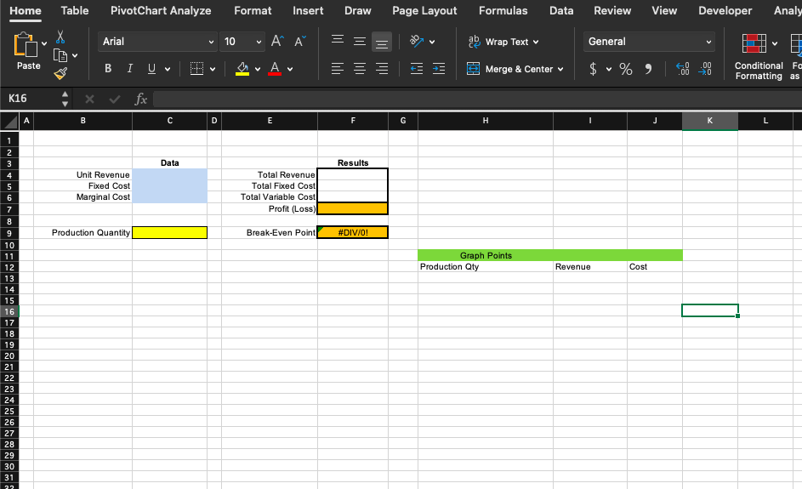Click the Top Align icon
This screenshot has height=489, width=802.
pos(337,39)
